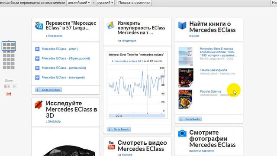The width and height of the screenshot is (277, 156).
Task: Select the dense grid layout icon
Action: 9,60
